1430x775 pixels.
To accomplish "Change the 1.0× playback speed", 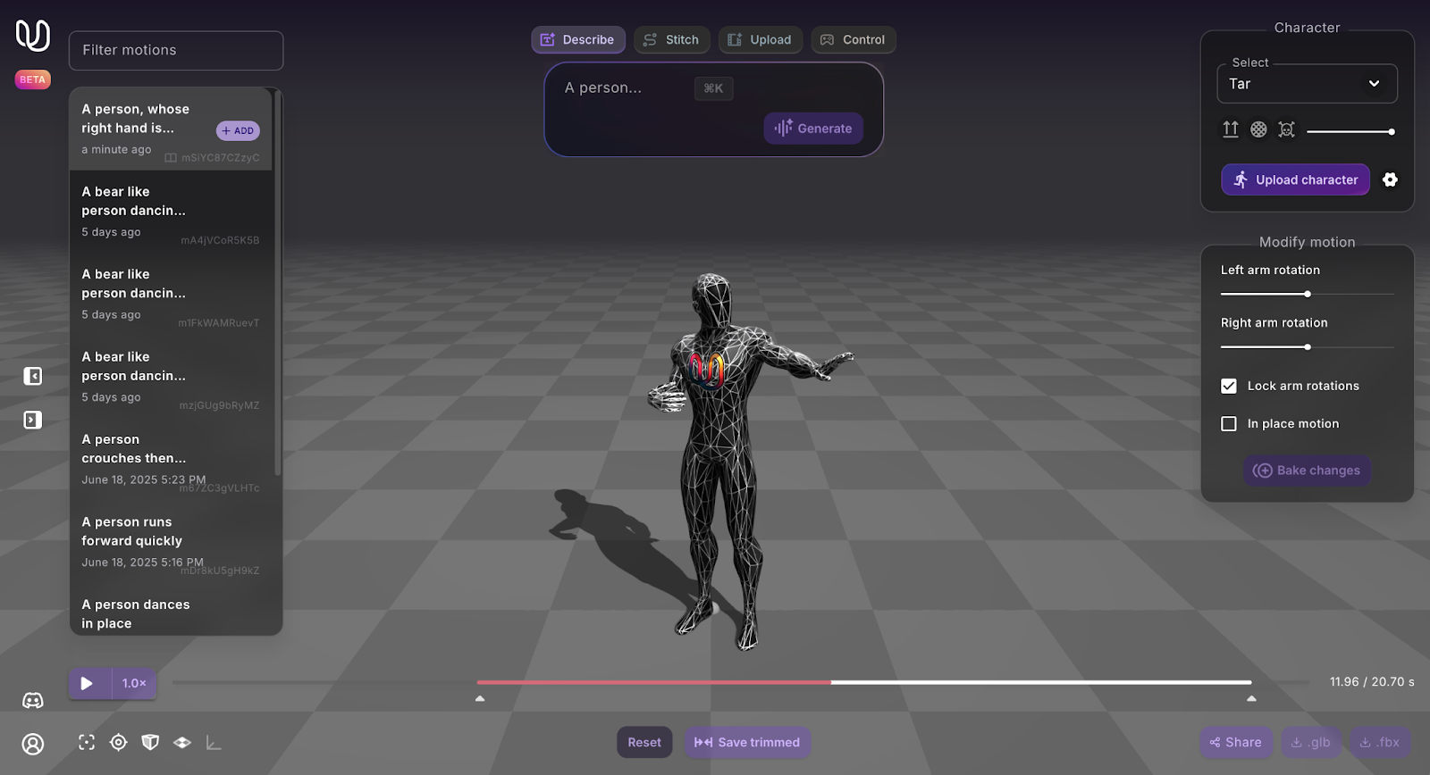I will click(134, 683).
